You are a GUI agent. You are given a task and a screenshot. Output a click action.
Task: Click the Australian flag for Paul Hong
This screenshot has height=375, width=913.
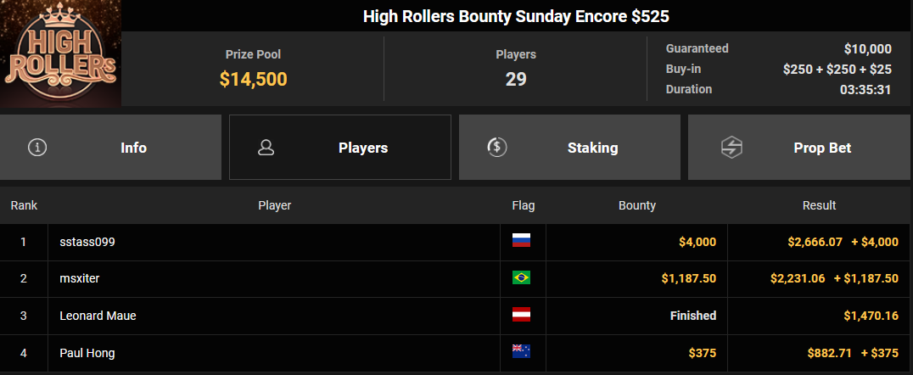[521, 352]
